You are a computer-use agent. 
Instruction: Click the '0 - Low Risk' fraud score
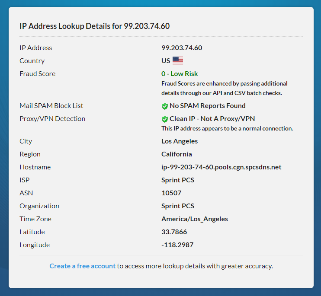pos(180,74)
